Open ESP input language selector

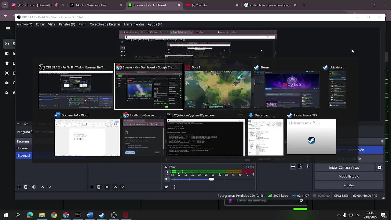point(358,215)
